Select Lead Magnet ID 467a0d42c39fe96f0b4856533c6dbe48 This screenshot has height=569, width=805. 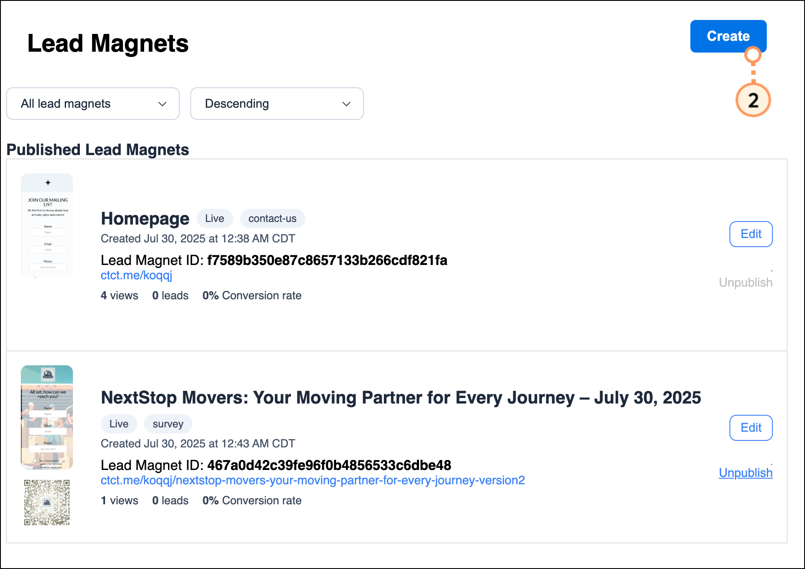[x=329, y=465]
